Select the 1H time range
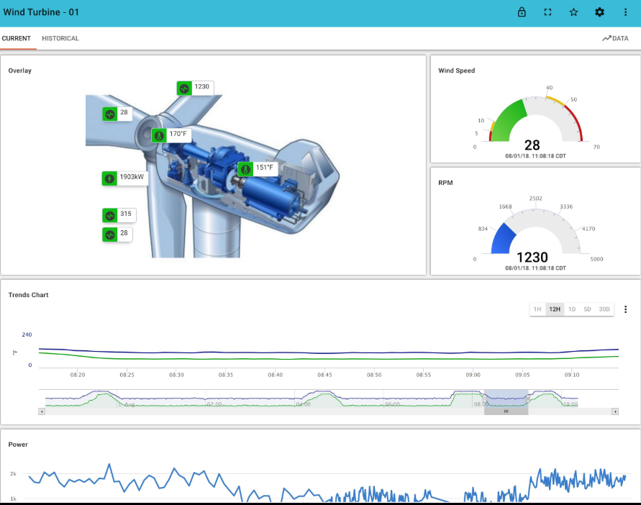The width and height of the screenshot is (641, 505). [x=537, y=309]
